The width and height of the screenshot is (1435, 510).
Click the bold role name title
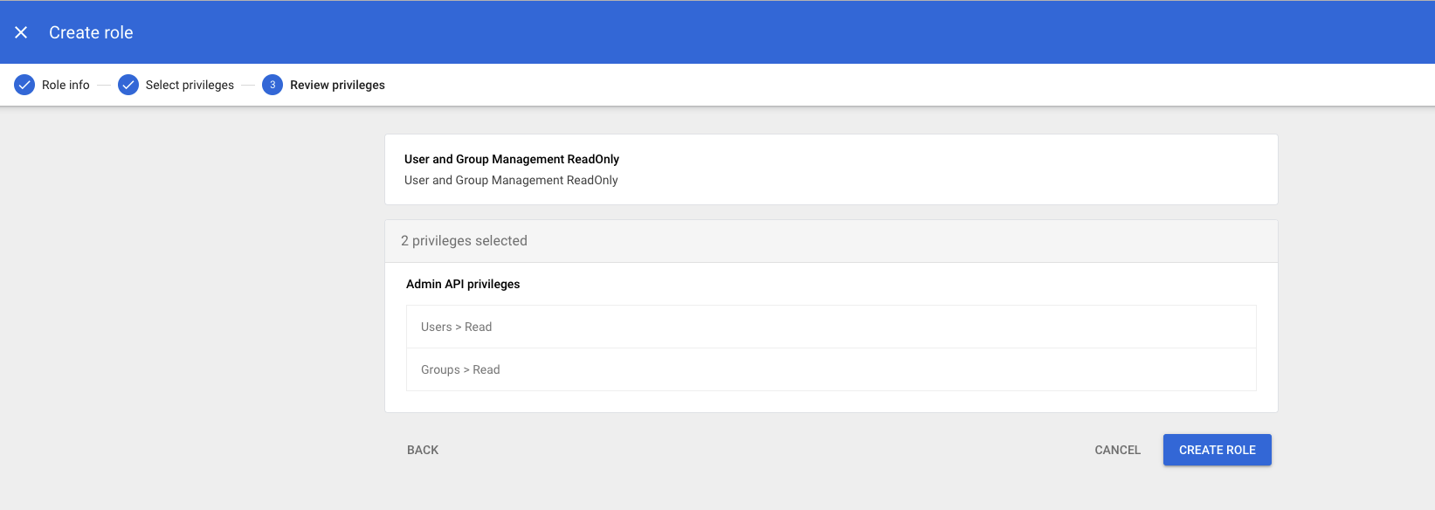[512, 159]
